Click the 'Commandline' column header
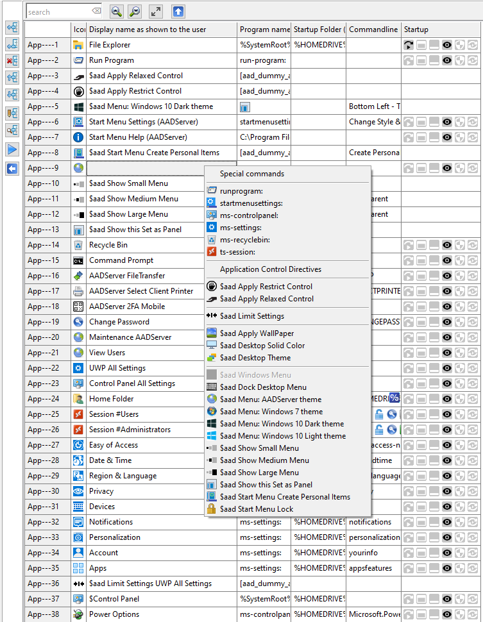The image size is (483, 622). coord(373,29)
